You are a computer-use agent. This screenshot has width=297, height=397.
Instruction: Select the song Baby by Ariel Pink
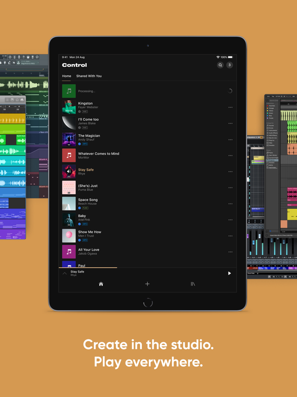pyautogui.click(x=148, y=220)
